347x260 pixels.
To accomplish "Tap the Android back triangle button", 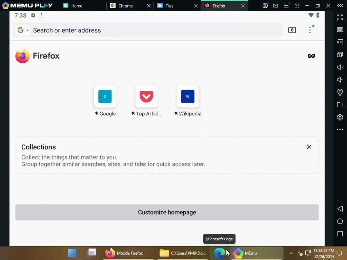I will click(340, 209).
